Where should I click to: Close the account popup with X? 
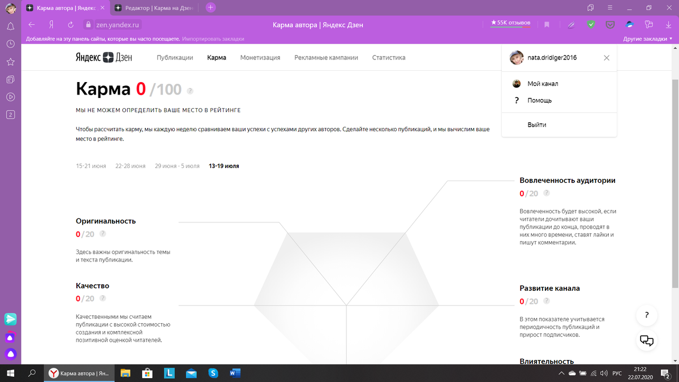pyautogui.click(x=607, y=58)
